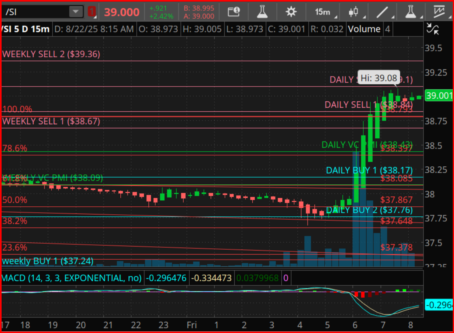
Task: Click the D: 8/22/25 8:15 AM date readout
Action: 94,29
